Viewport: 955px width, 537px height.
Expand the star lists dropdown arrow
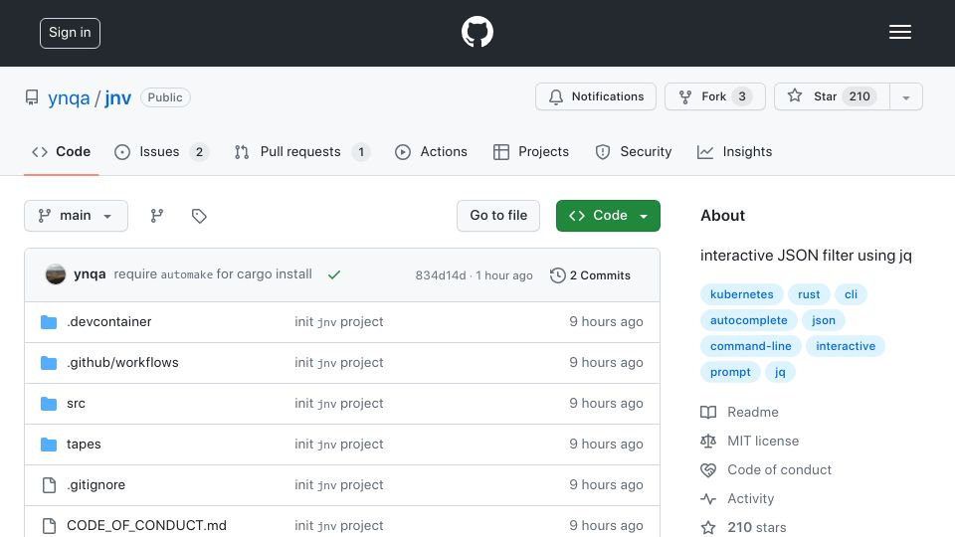click(x=906, y=96)
